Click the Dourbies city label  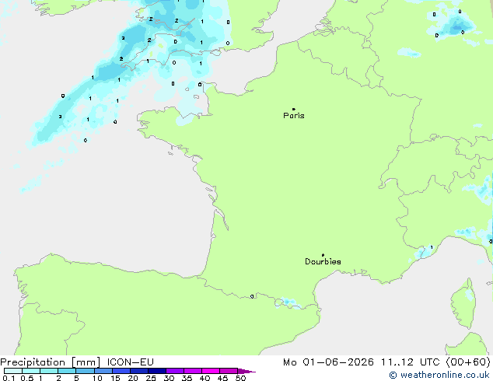click(x=323, y=261)
